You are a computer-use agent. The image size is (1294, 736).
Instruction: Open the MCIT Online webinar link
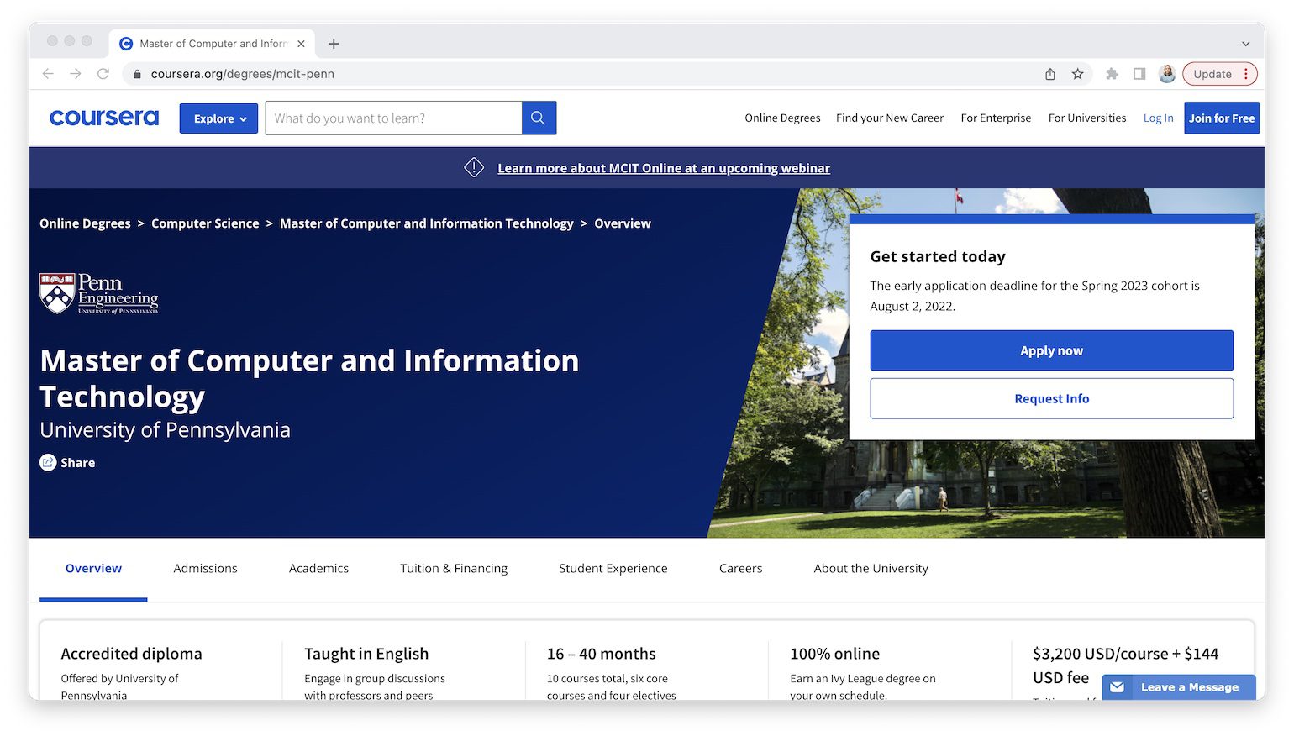pyautogui.click(x=664, y=168)
